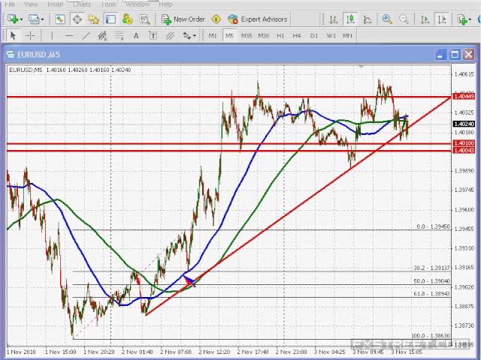The width and height of the screenshot is (481, 360).
Task: Open the Charts menu
Action: (x=82, y=4)
